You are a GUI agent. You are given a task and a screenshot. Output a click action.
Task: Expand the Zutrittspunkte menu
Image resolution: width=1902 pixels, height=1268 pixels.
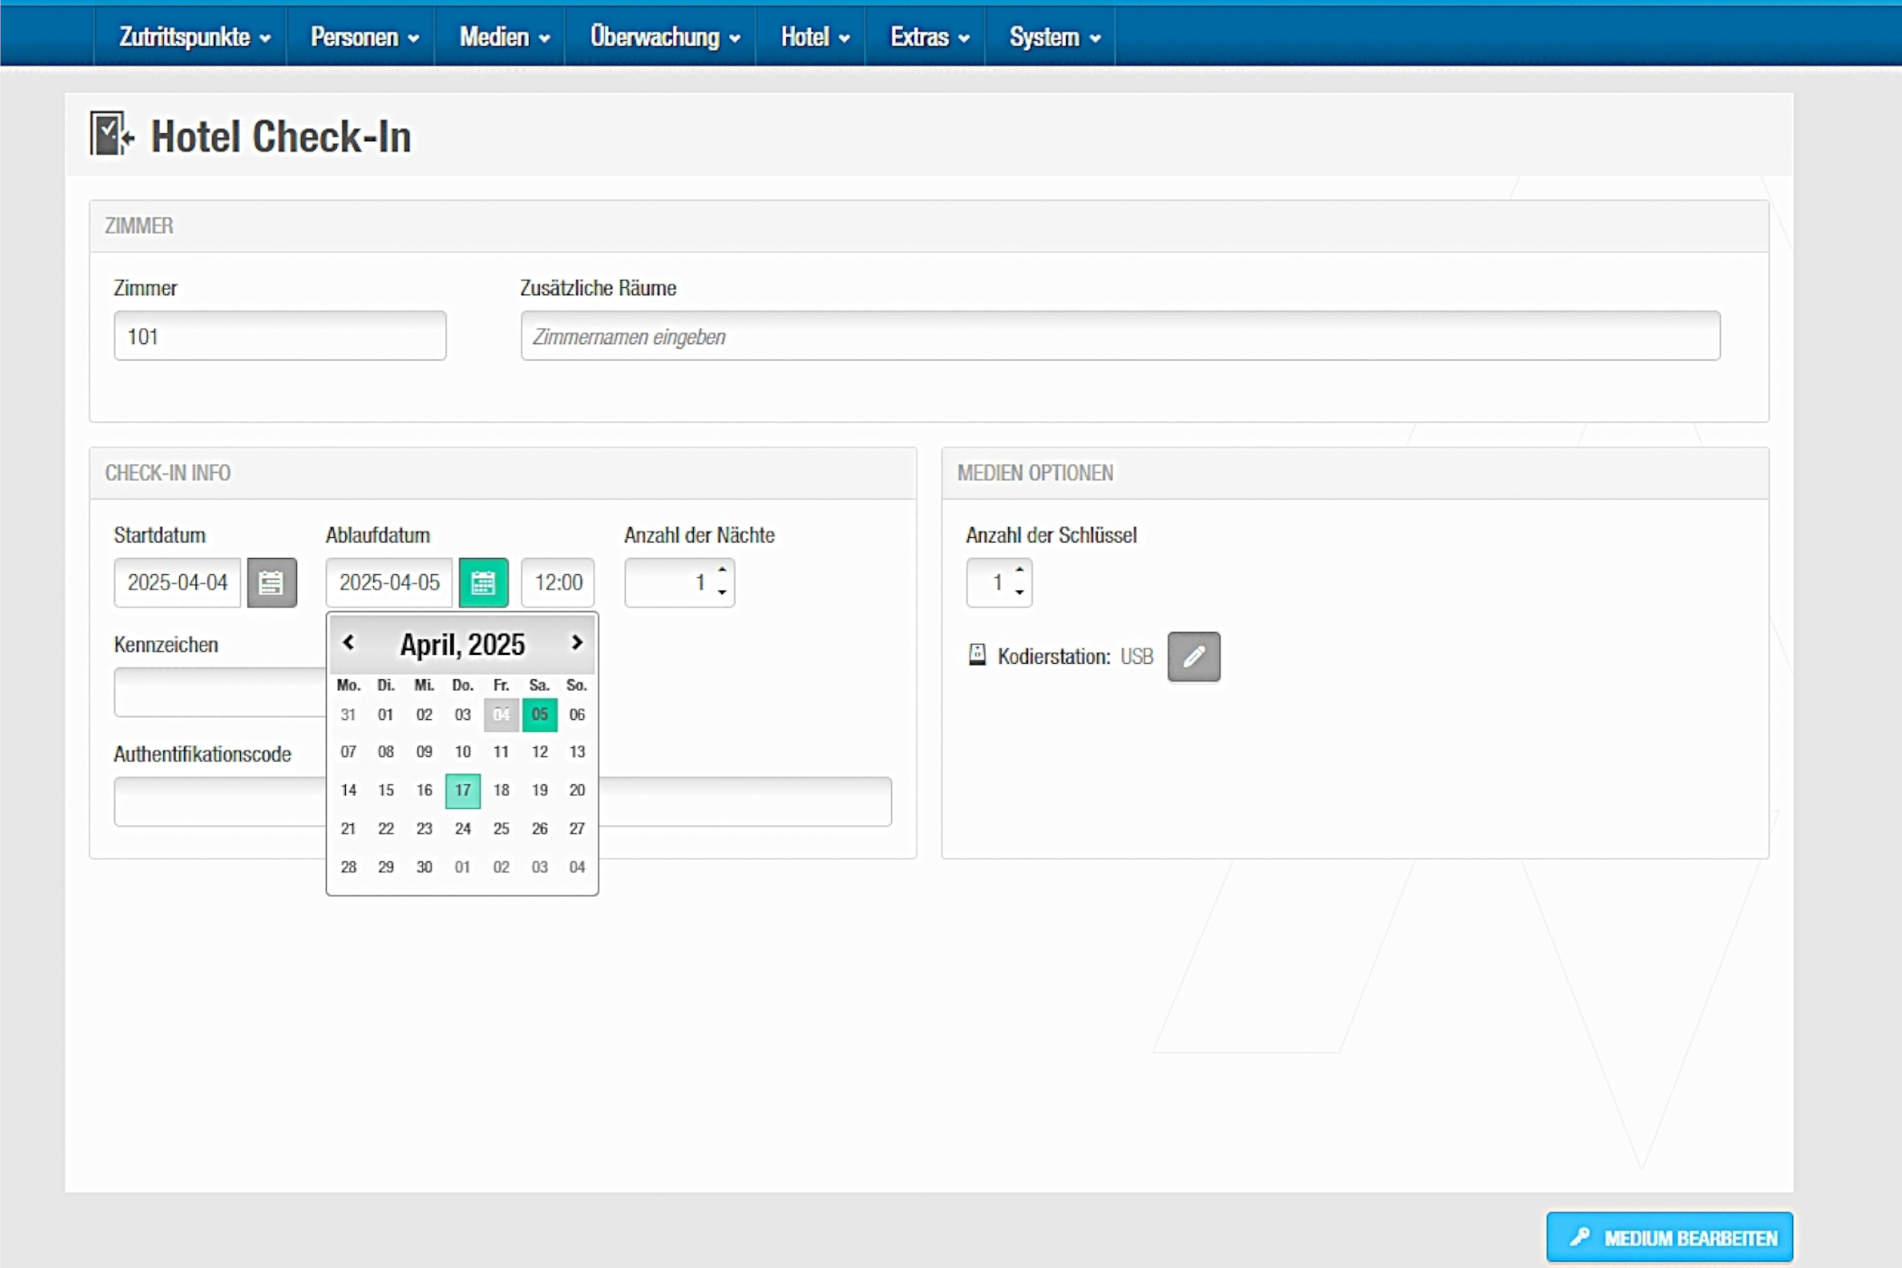pyautogui.click(x=194, y=37)
